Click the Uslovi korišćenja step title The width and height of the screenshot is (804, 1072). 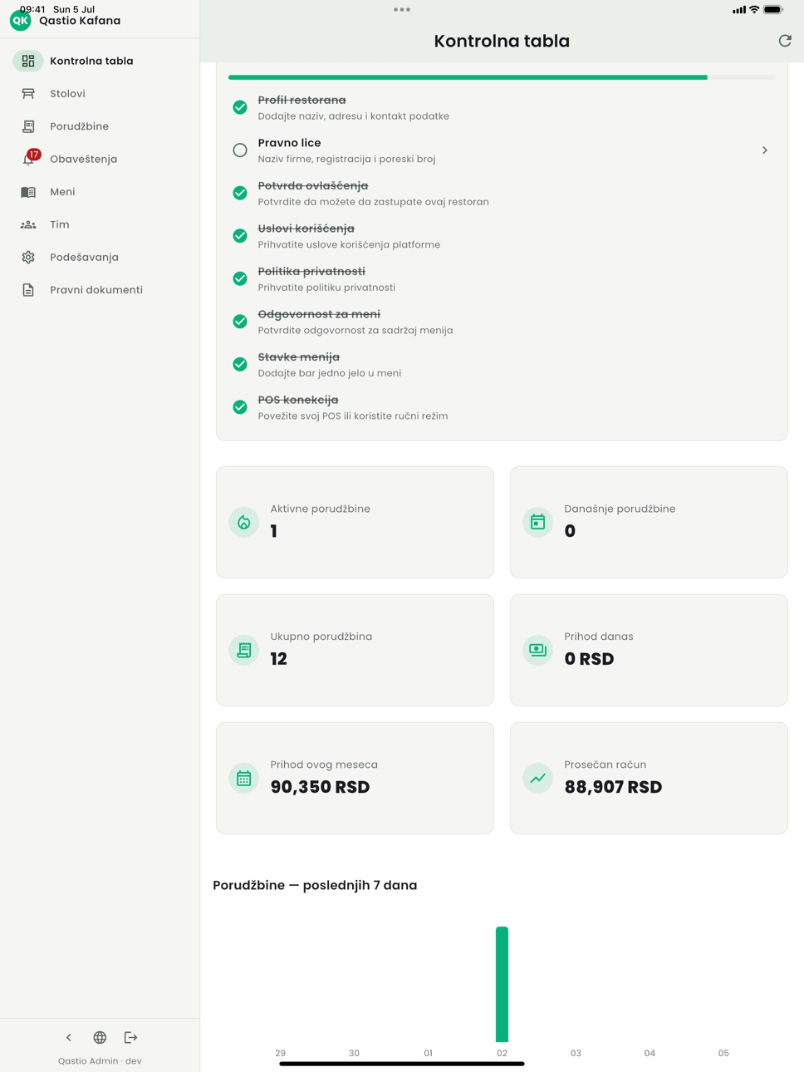[306, 229]
